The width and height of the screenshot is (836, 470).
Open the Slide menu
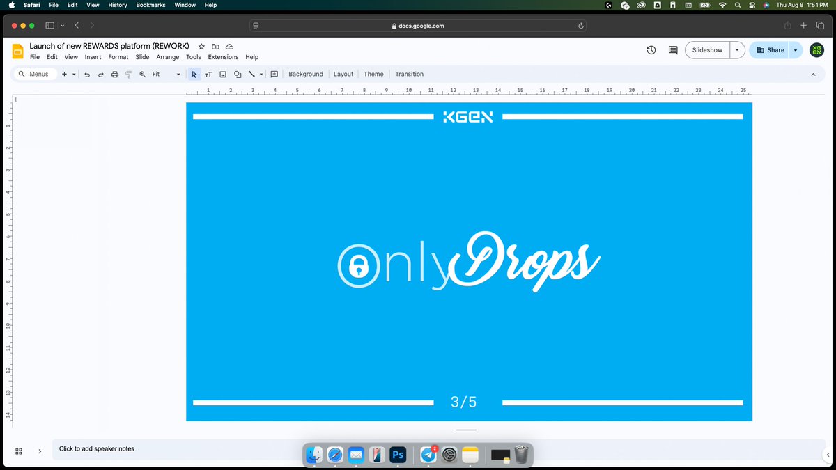click(142, 57)
